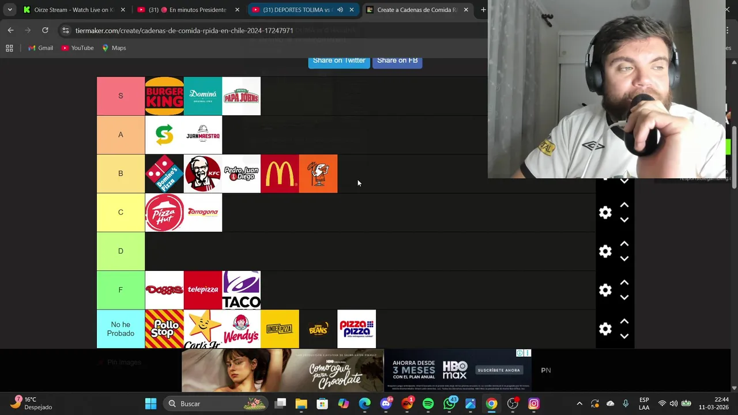Select the teal Dominó logo in S tier
Viewport: 738px width, 415px height.
[x=202, y=96]
